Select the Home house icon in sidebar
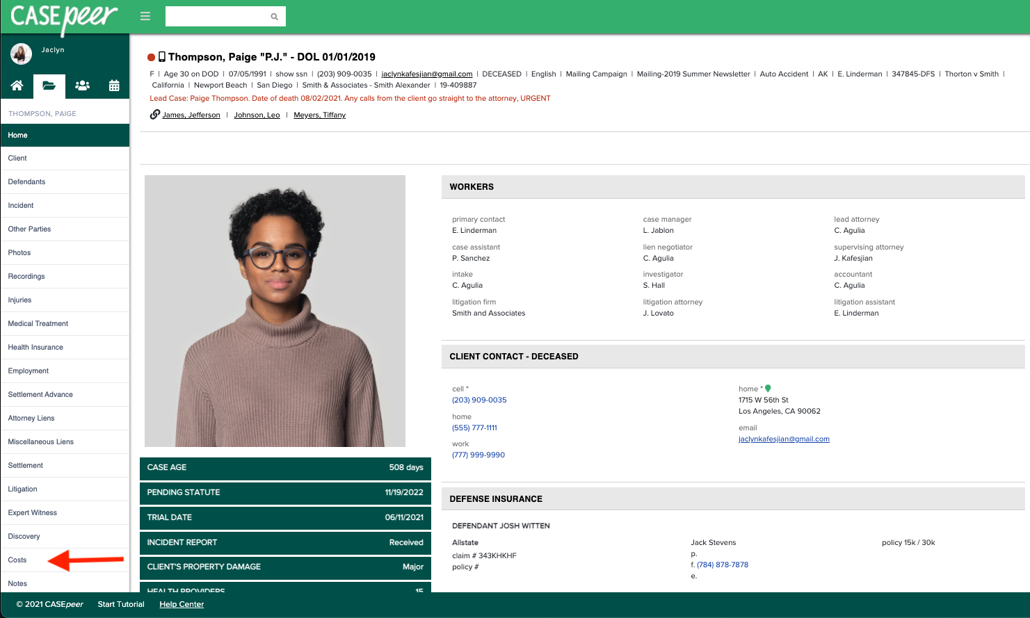1030x618 pixels. pos(16,86)
